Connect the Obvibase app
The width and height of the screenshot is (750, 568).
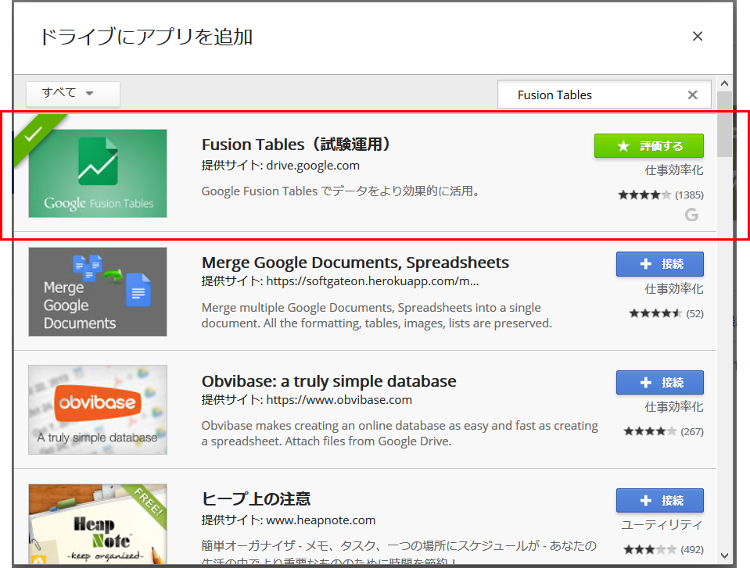coord(659,383)
